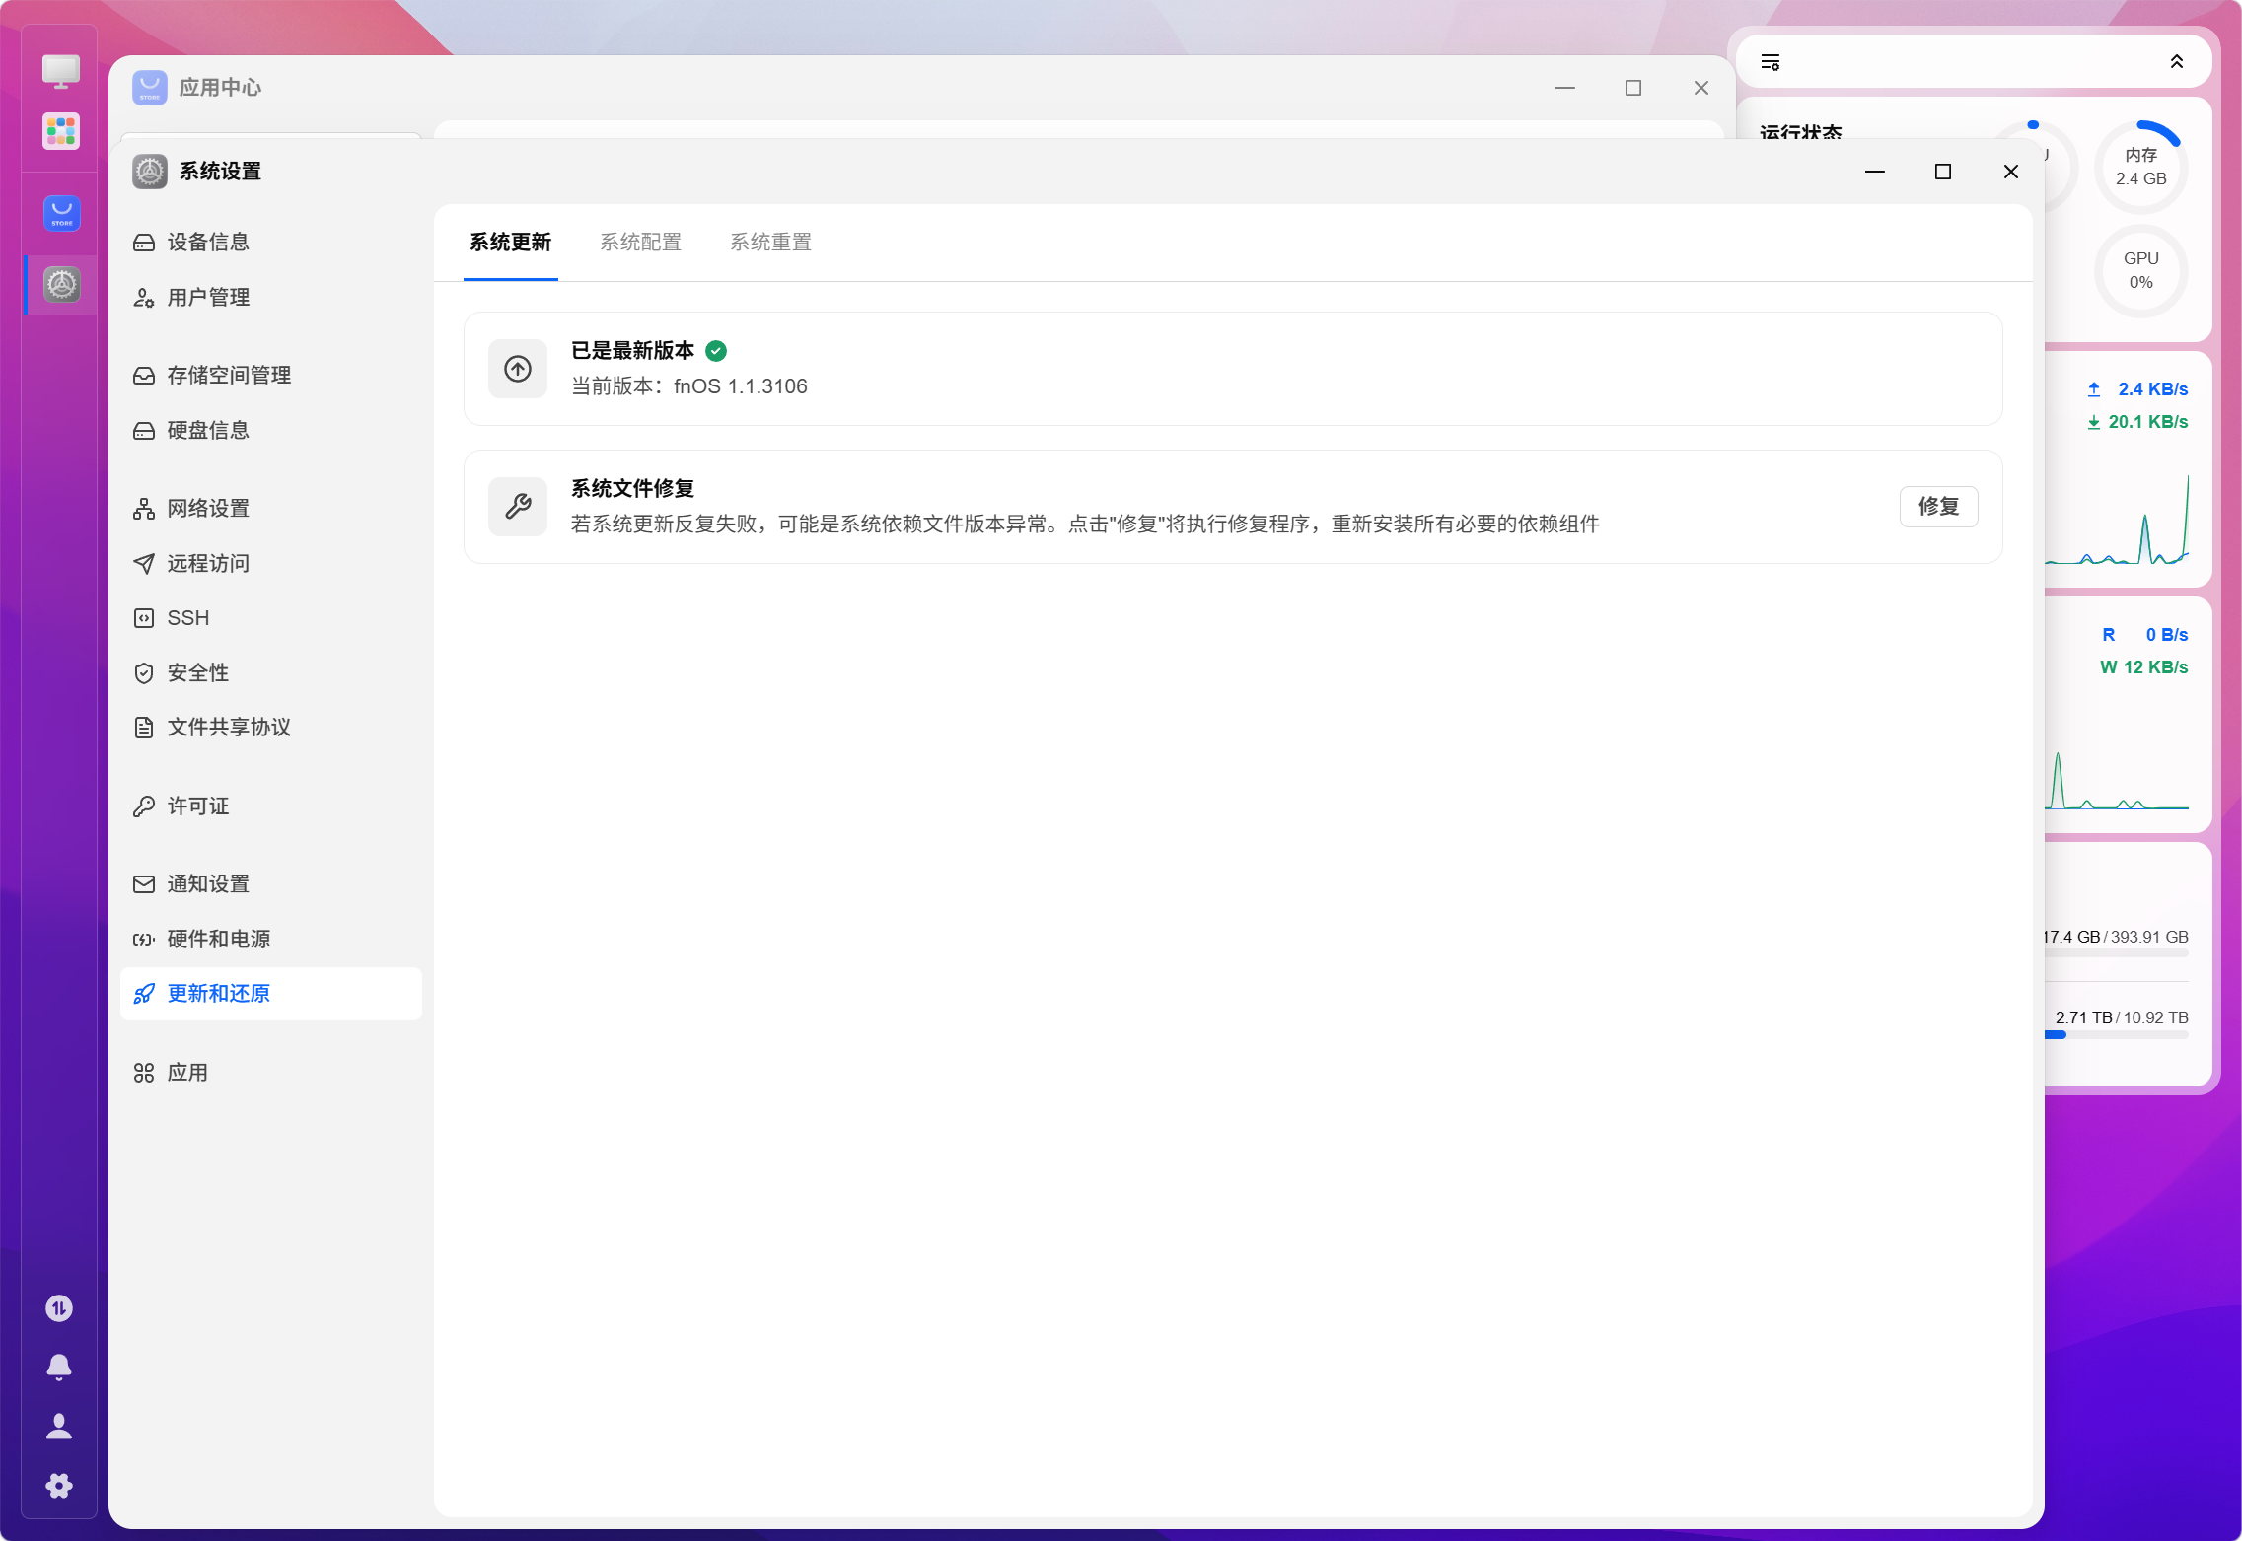The image size is (2242, 1541).
Task: Open the App Store icon in dock
Action: [x=61, y=213]
